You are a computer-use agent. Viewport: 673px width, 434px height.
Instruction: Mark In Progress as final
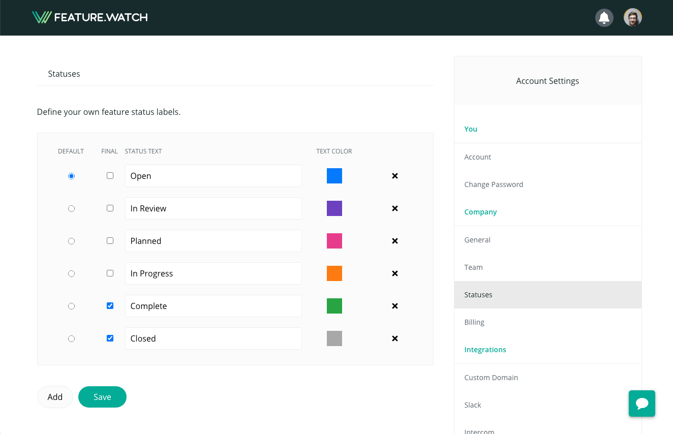110,273
